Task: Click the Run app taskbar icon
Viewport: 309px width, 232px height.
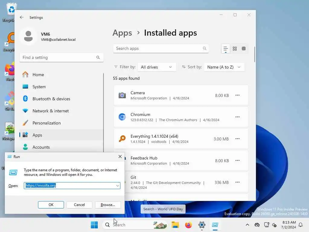Action: [215, 225]
